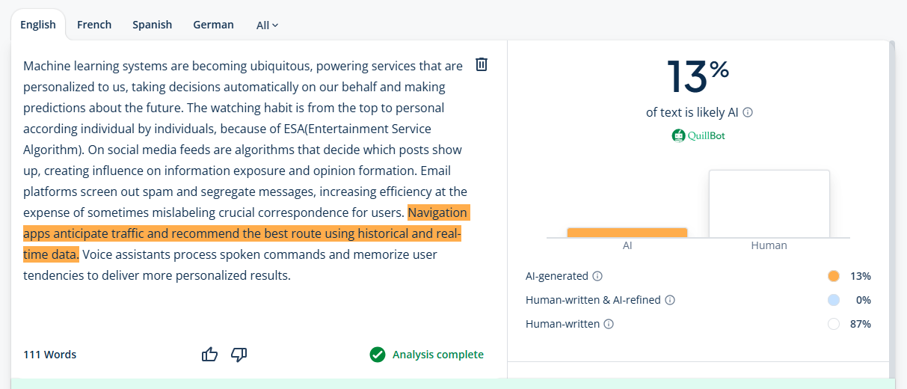Switch to the English tab
This screenshot has width=907, height=389.
38,25
